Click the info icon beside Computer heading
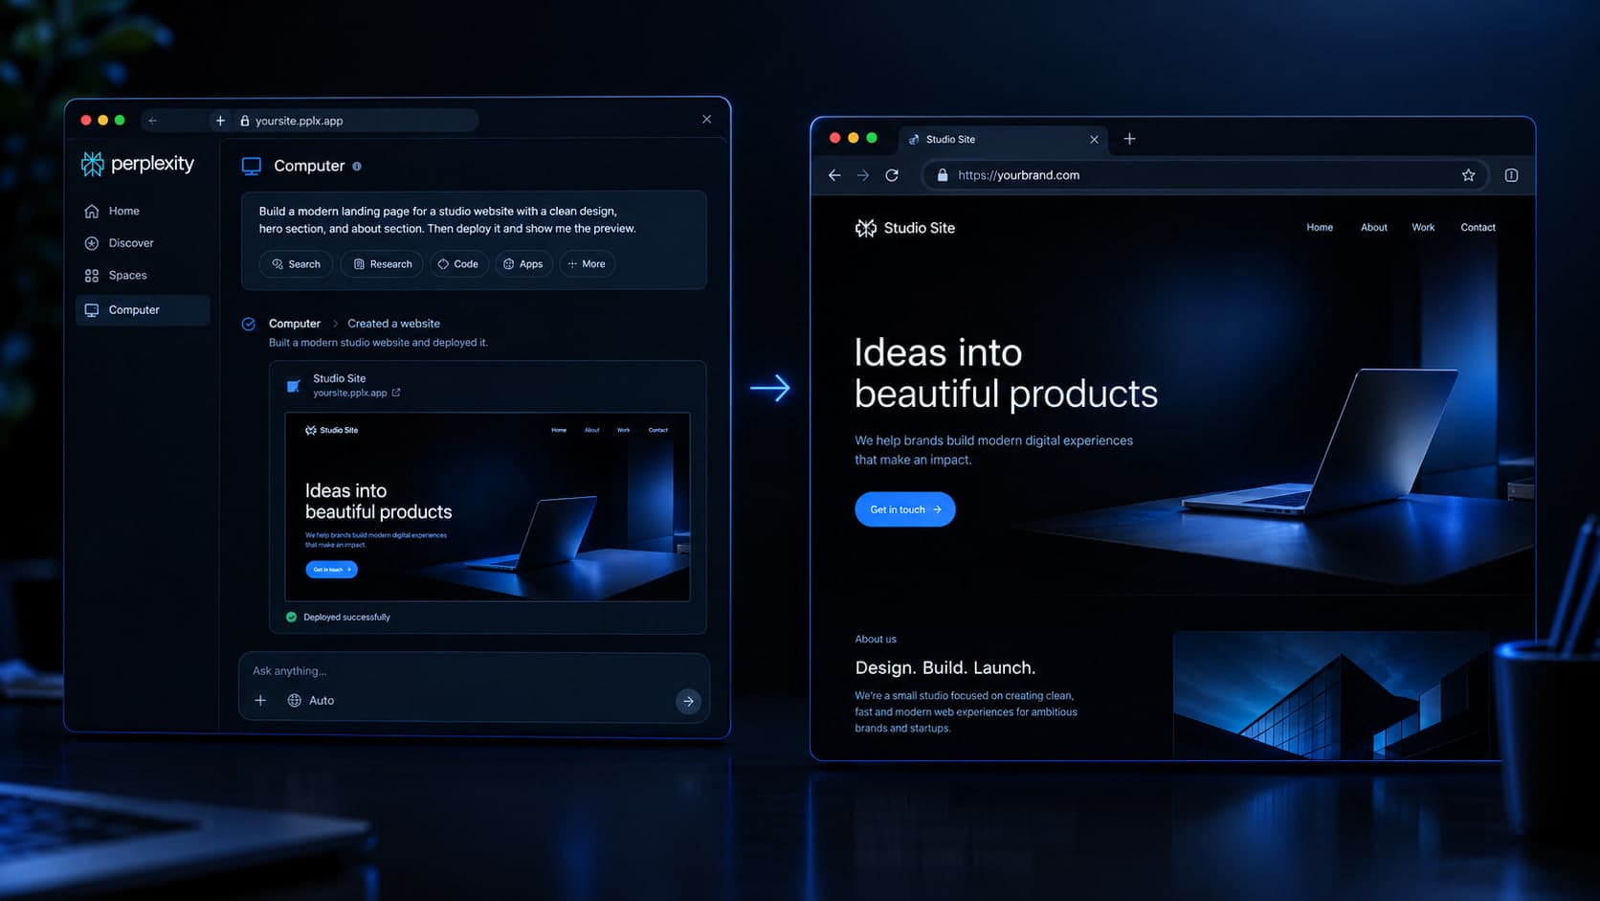The width and height of the screenshot is (1600, 901). pyautogui.click(x=357, y=167)
